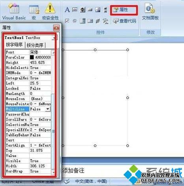Insert a Label control (A icon)
The image size is (184, 186).
[x=67, y=10]
